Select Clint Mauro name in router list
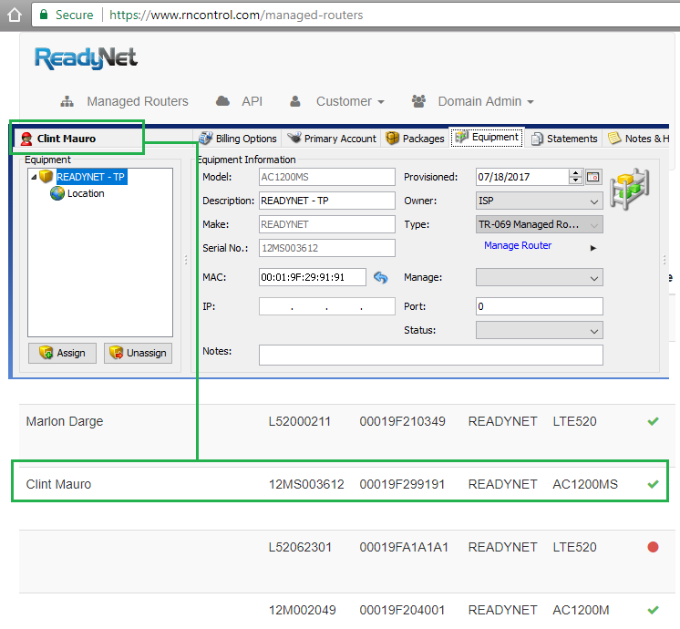The width and height of the screenshot is (680, 629). tap(58, 484)
